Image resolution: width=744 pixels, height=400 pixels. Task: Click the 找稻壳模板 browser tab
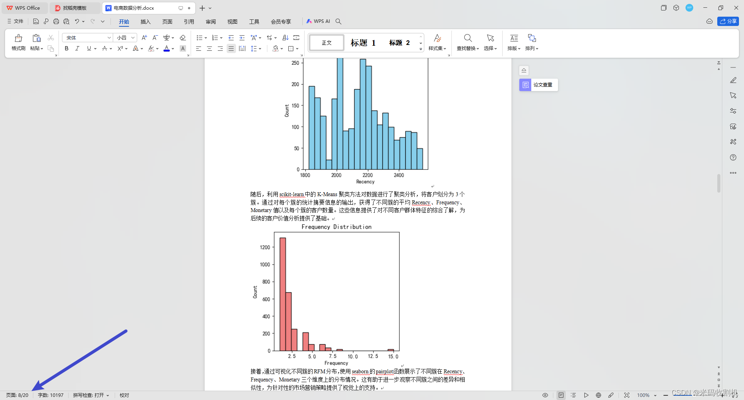pyautogui.click(x=74, y=8)
